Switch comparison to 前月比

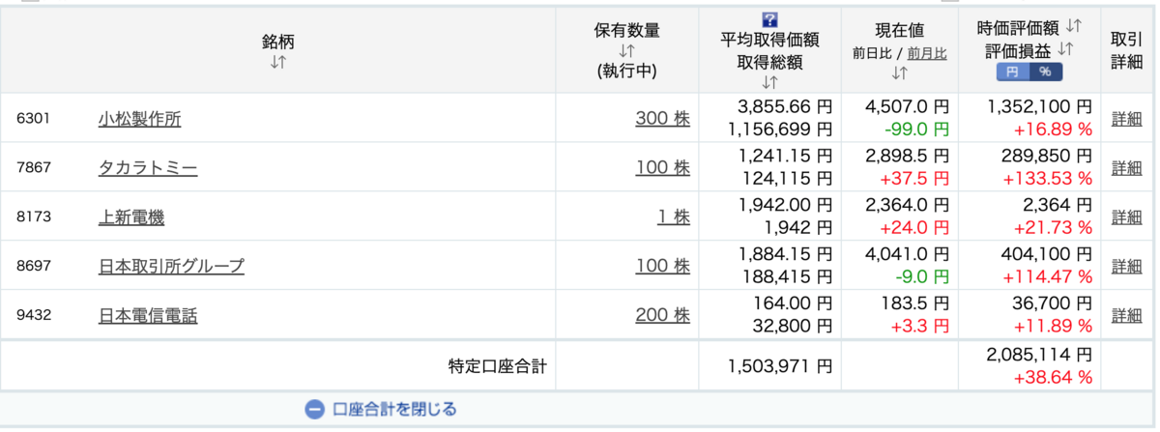[x=927, y=53]
